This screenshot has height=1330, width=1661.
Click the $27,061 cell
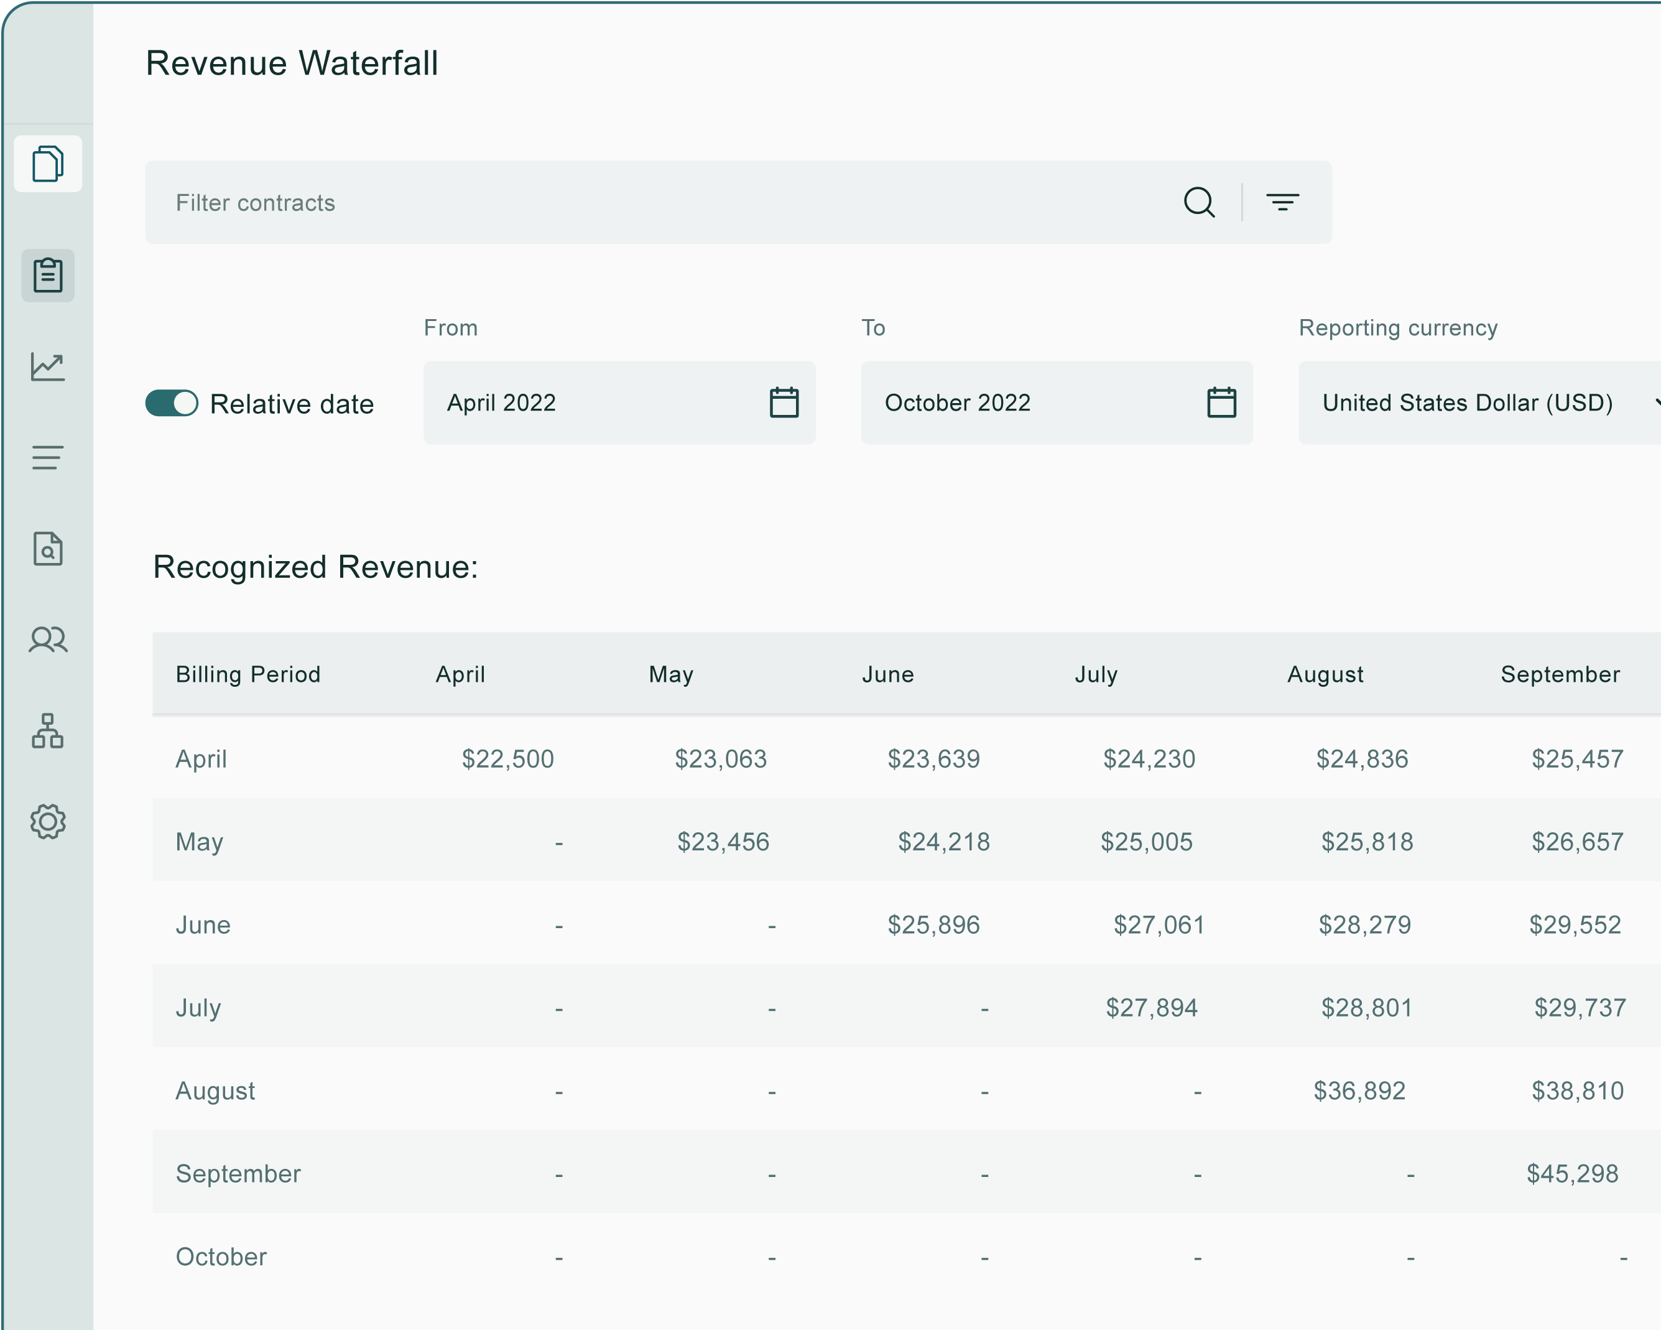[x=1159, y=924]
